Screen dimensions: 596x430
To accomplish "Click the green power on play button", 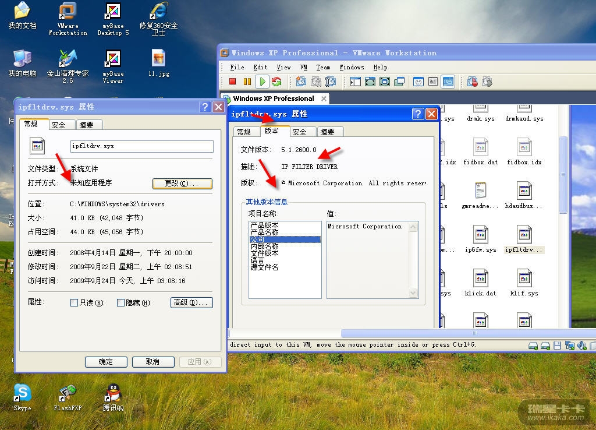I will click(262, 82).
